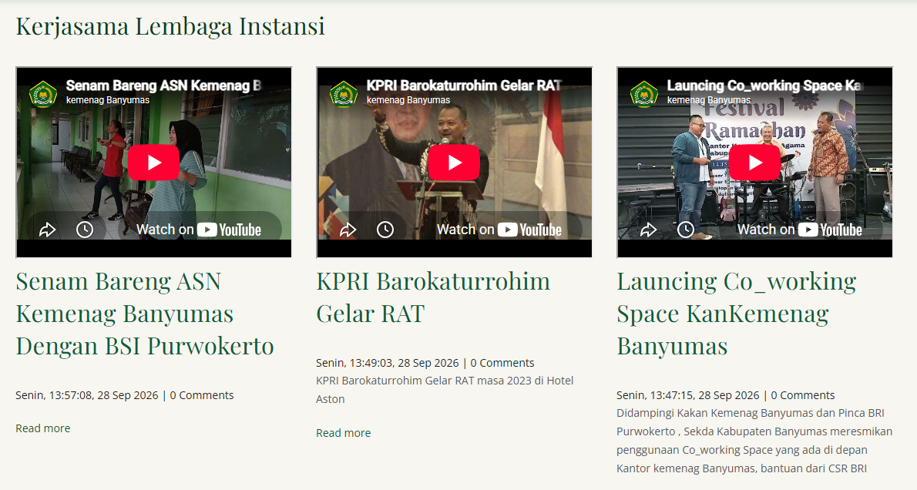Viewport: 917px width, 490px height.
Task: Read more about Senam Bareng ASN article
Action: click(42, 428)
